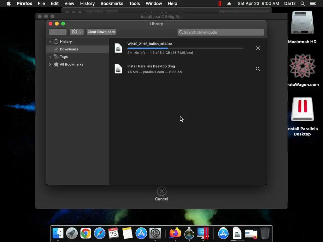
Task: Open the History menu in menu bar
Action: click(87, 3)
